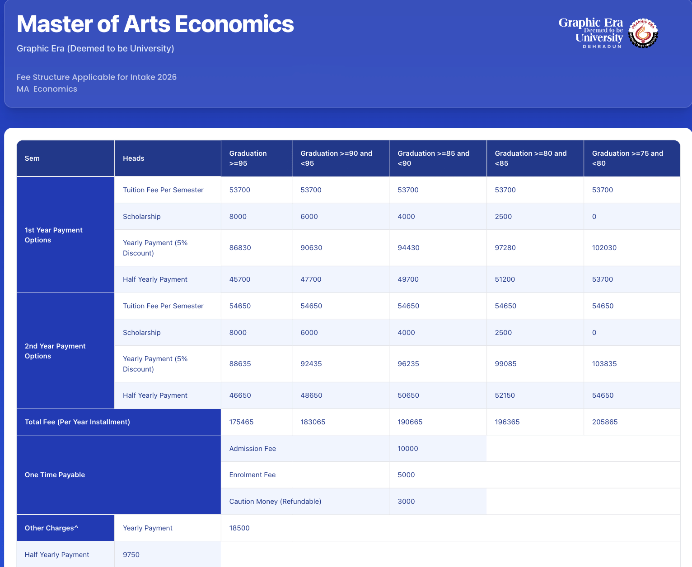This screenshot has height=567, width=692.
Task: Select the Heads column header
Action: click(x=133, y=158)
